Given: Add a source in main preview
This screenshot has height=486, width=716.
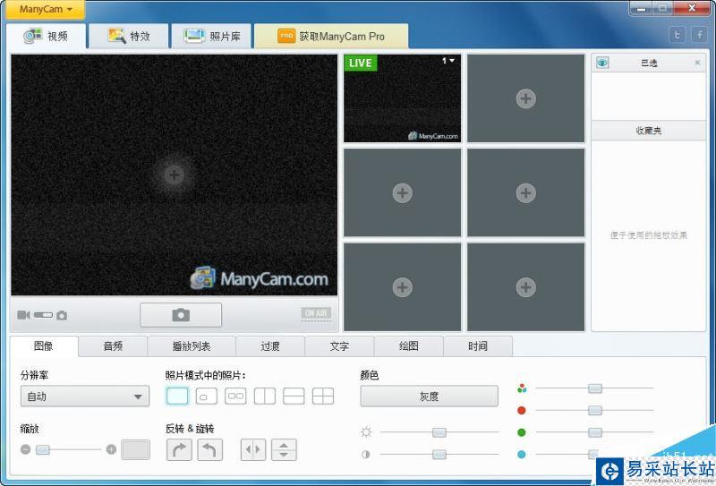Looking at the screenshot, I should [x=174, y=175].
